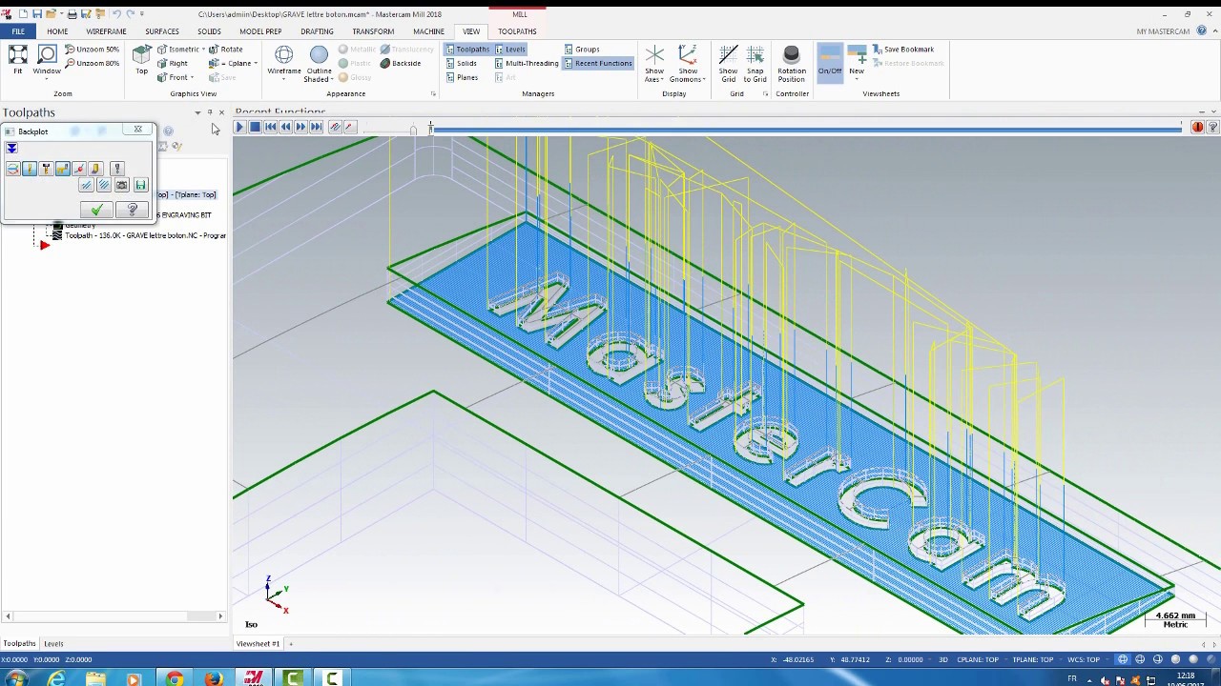This screenshot has height=686, width=1221.
Task: Expand Backplot dialog with blue chevron
Action: [11, 148]
